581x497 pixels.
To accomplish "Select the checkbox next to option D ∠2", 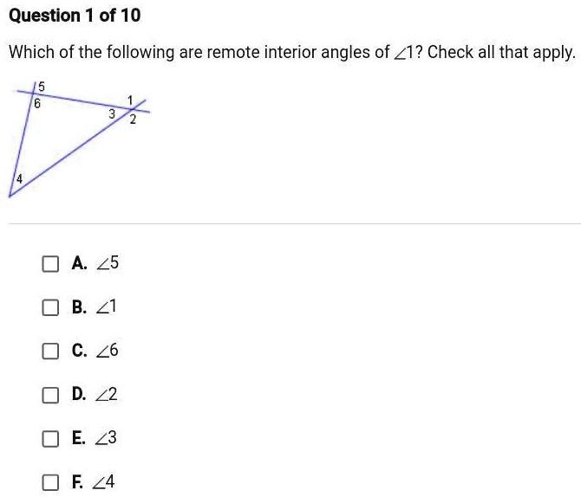I will click(50, 395).
